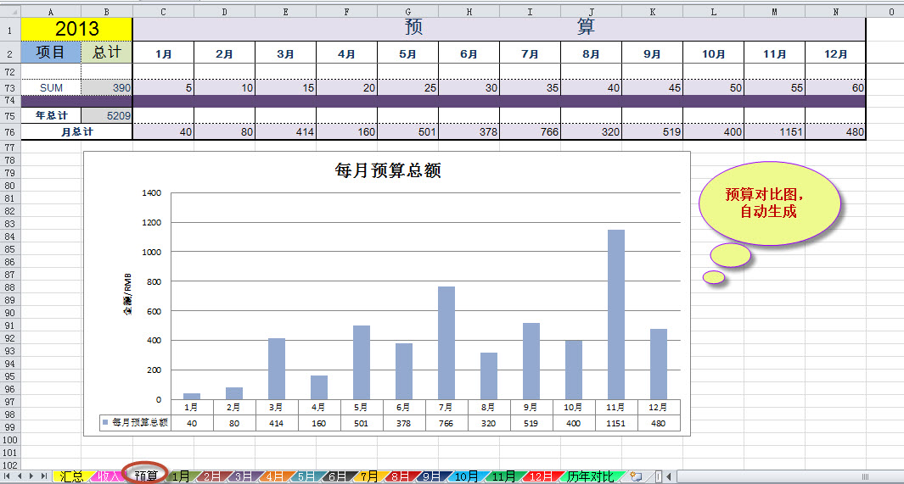
Task: Switch to the 4月 sheet tab
Action: tap(274, 476)
